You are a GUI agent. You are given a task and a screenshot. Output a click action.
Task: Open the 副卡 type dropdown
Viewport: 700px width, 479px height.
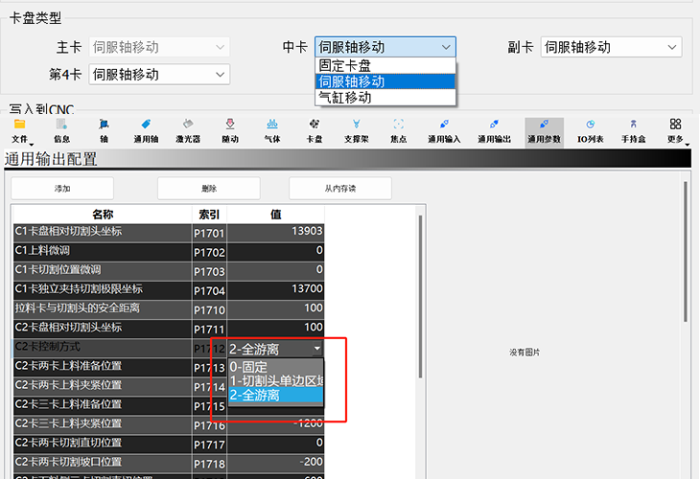(611, 47)
